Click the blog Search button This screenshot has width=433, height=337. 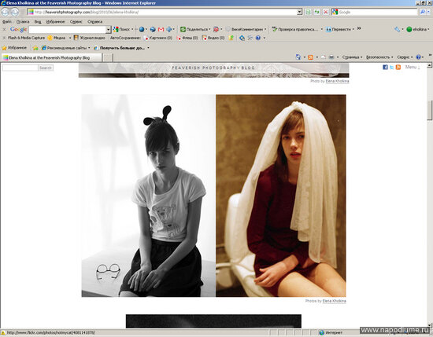coord(46,68)
